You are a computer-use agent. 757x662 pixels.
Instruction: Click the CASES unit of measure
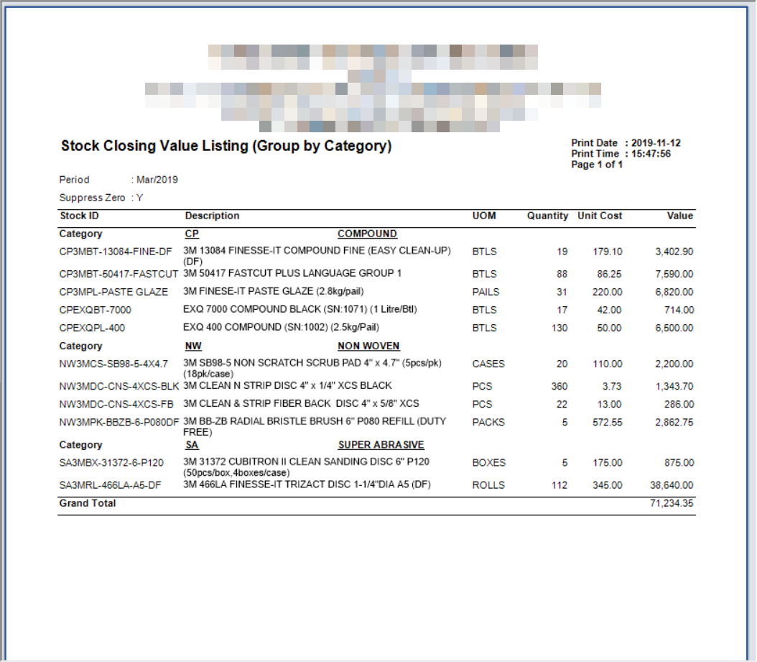[x=488, y=364]
